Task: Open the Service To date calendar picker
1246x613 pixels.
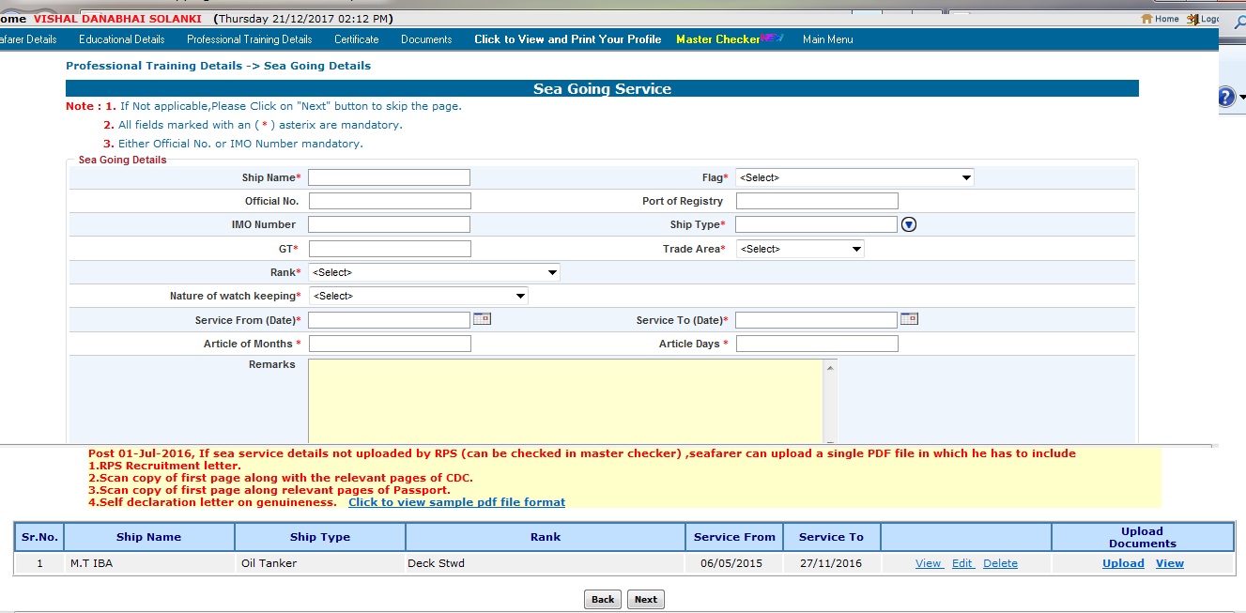Action: [909, 319]
